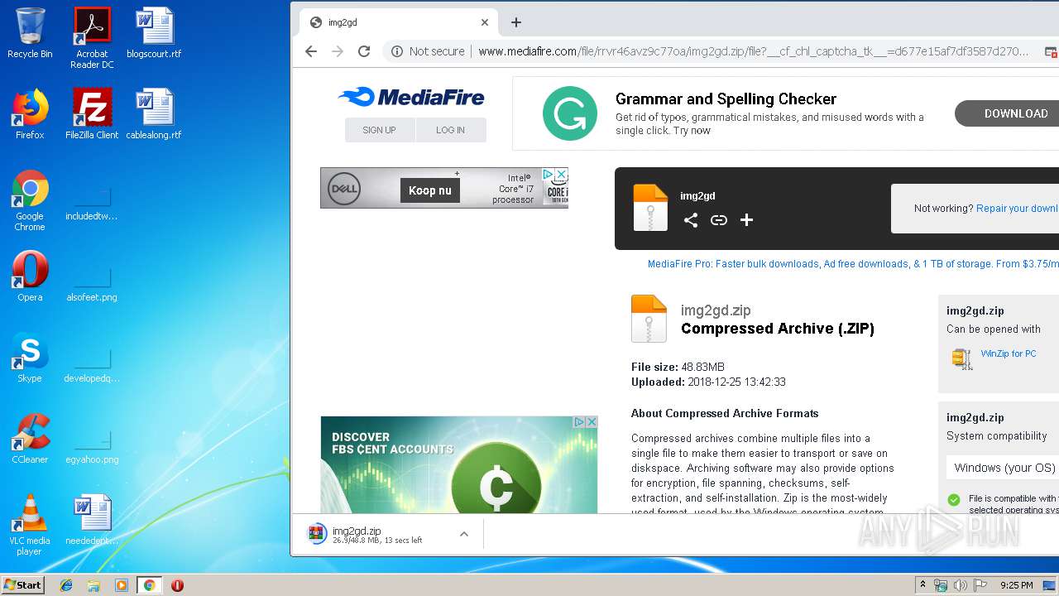Open the volume control in system tray

960,585
